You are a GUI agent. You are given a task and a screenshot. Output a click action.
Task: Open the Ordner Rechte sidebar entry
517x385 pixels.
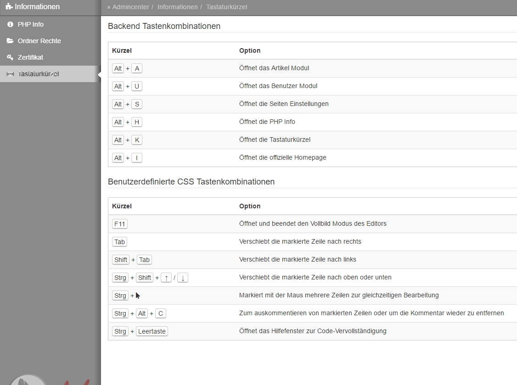[x=51, y=41]
